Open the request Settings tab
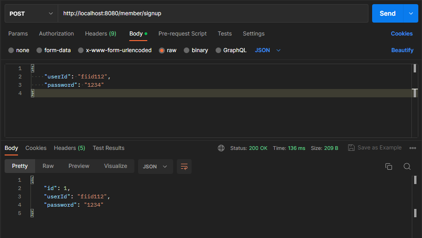The image size is (422, 238). (253, 34)
